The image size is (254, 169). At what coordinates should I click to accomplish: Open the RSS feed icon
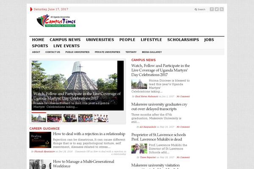pos(221,9)
